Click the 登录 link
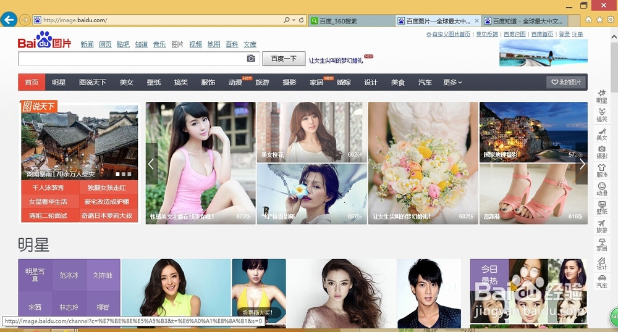 564,34
